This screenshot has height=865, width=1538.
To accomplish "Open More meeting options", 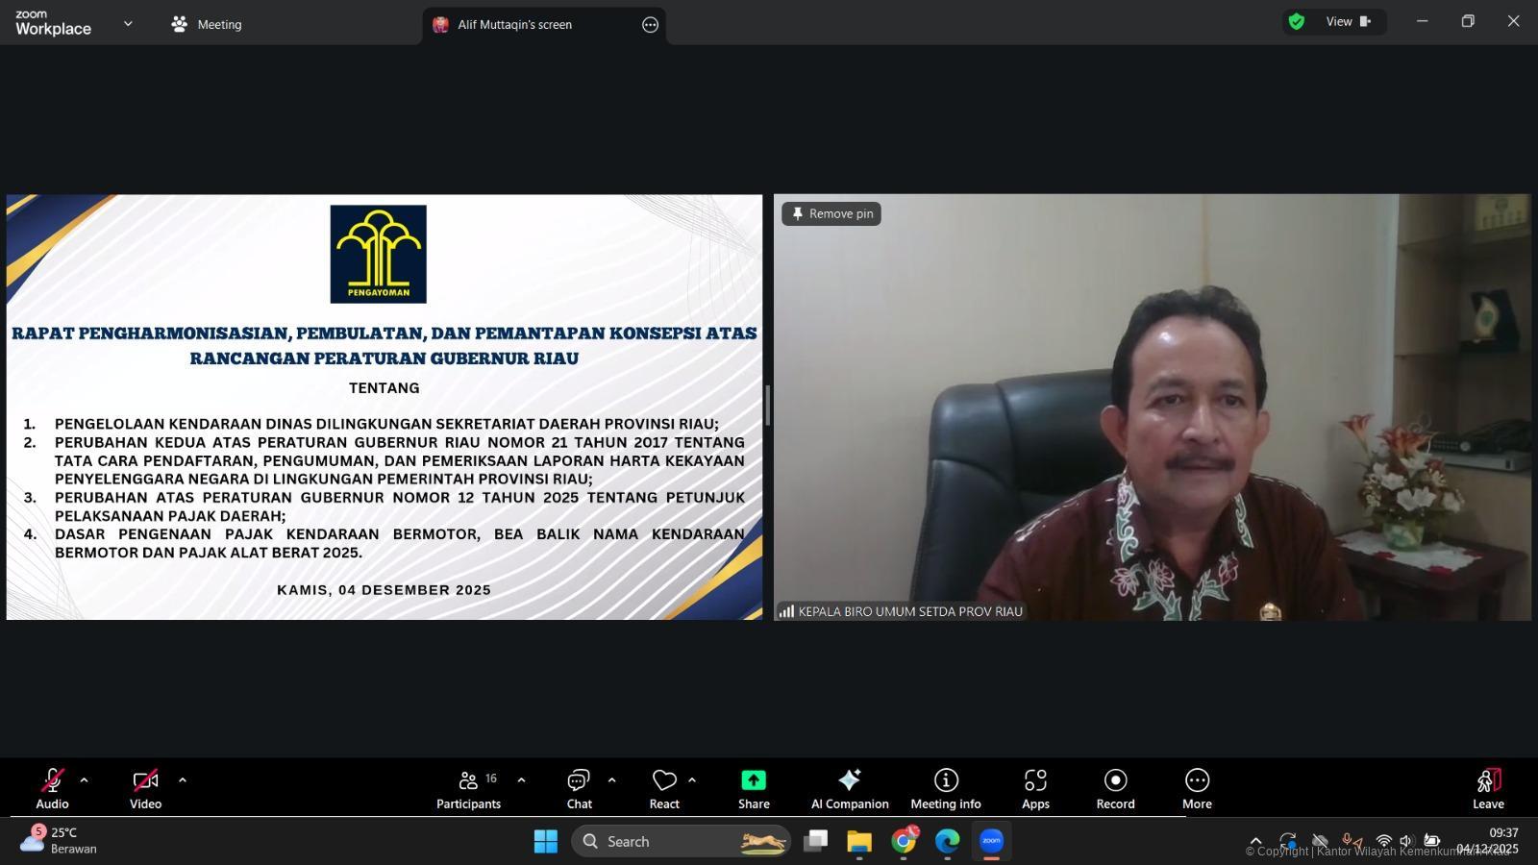I will (1197, 788).
